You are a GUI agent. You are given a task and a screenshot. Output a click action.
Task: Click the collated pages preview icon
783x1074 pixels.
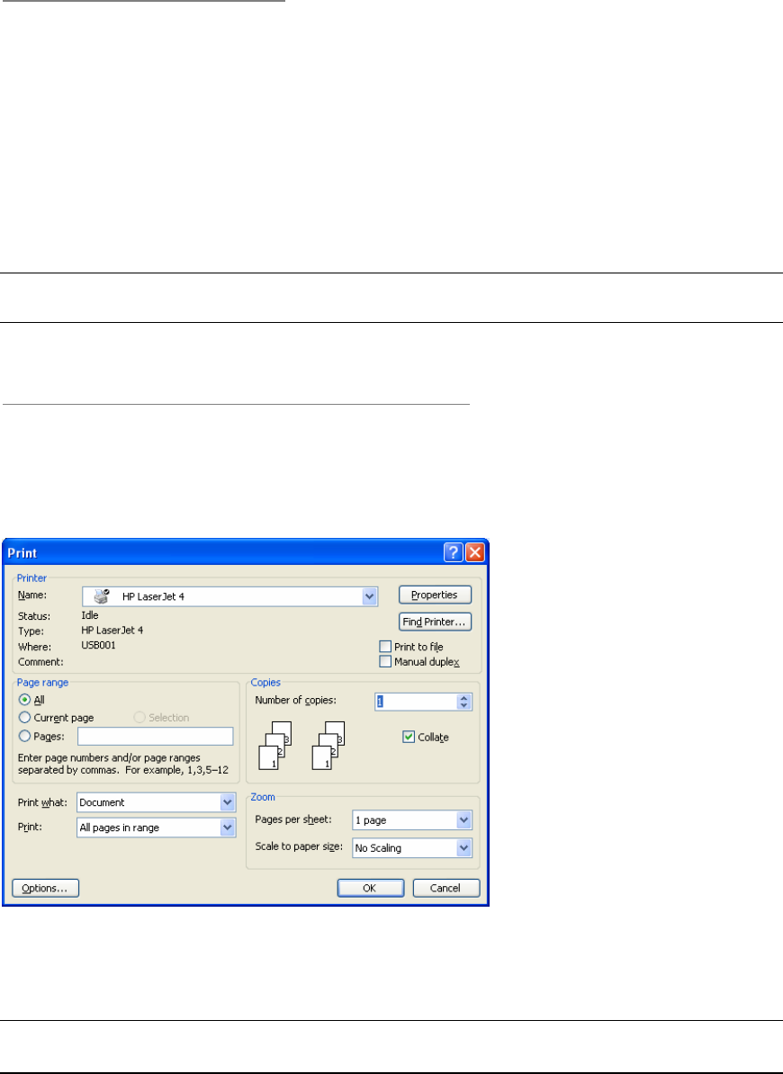272,745
